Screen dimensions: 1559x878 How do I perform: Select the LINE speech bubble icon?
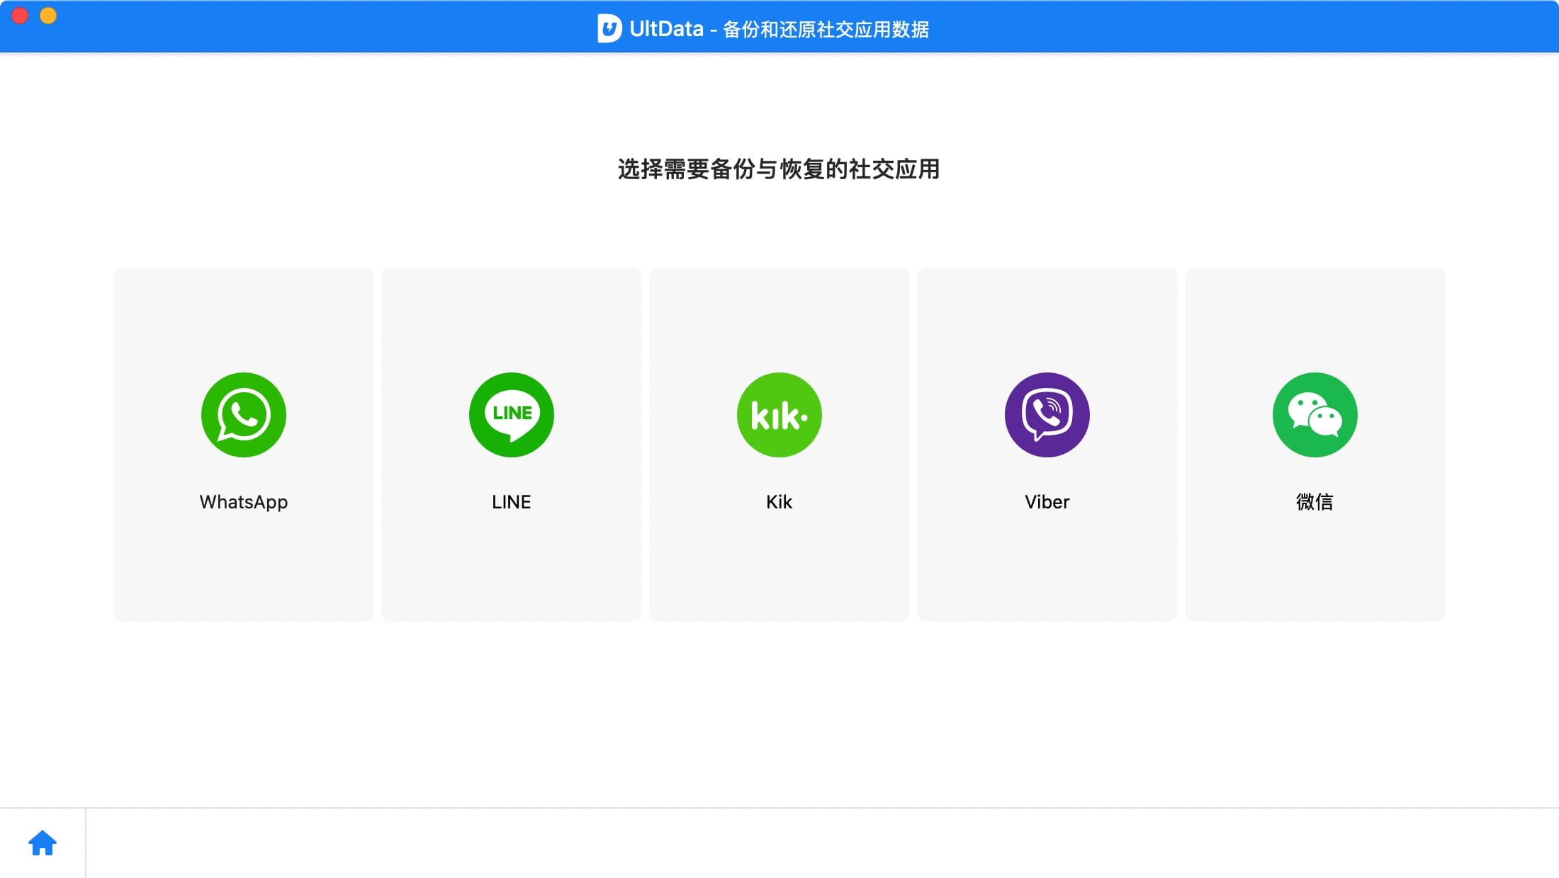point(511,415)
